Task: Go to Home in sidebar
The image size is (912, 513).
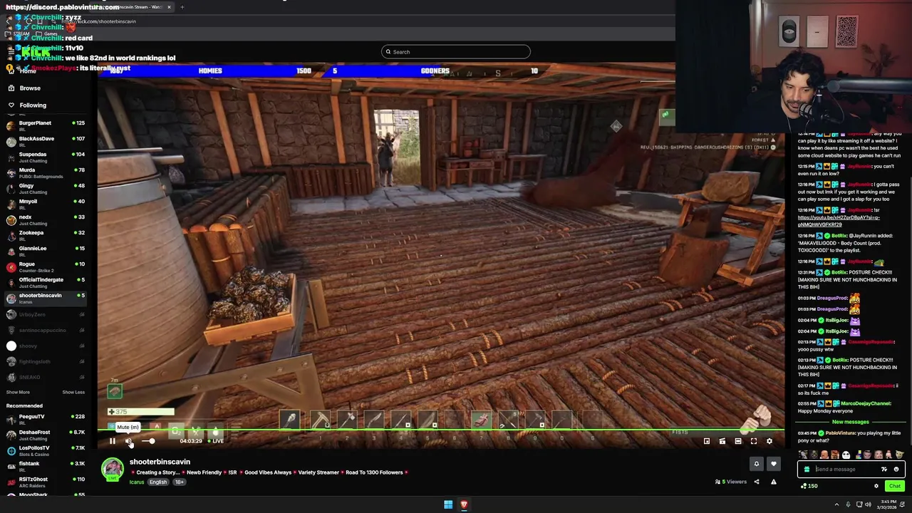Action: pos(28,71)
